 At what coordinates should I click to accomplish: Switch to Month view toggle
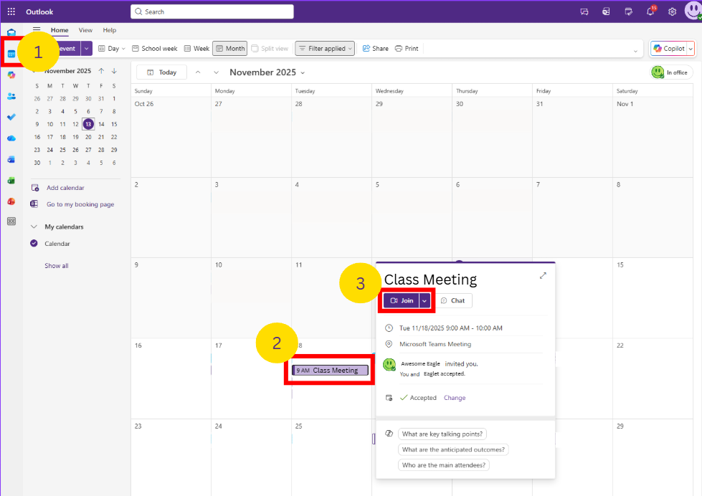coord(229,48)
